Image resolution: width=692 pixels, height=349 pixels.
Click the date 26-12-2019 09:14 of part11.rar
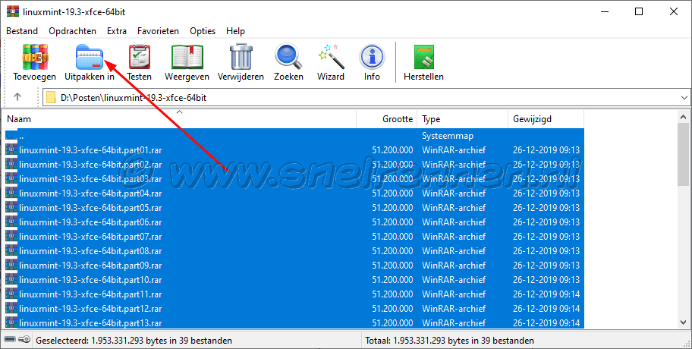click(x=546, y=294)
